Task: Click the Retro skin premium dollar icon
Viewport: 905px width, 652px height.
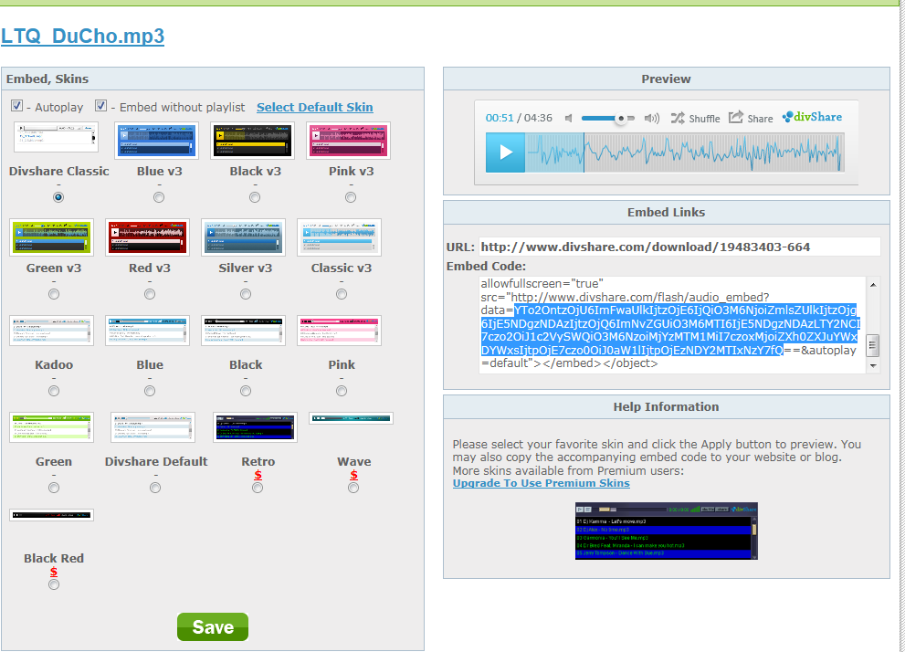Action: pos(258,475)
